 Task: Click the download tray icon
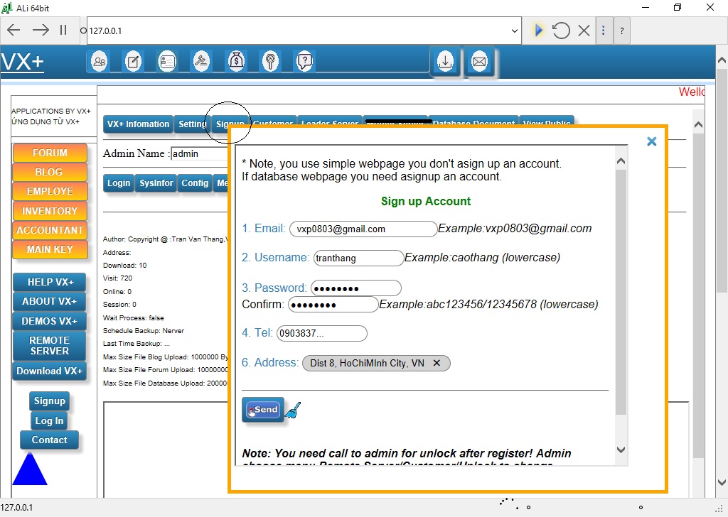(445, 62)
